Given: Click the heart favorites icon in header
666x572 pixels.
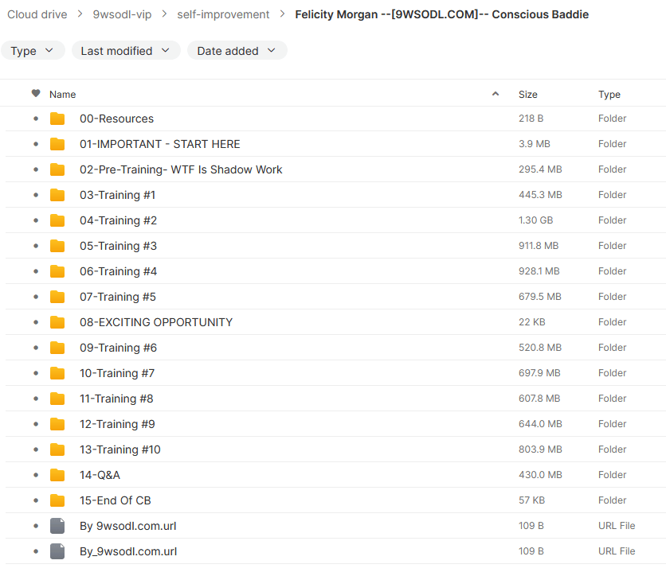Looking at the screenshot, I should click(x=36, y=94).
